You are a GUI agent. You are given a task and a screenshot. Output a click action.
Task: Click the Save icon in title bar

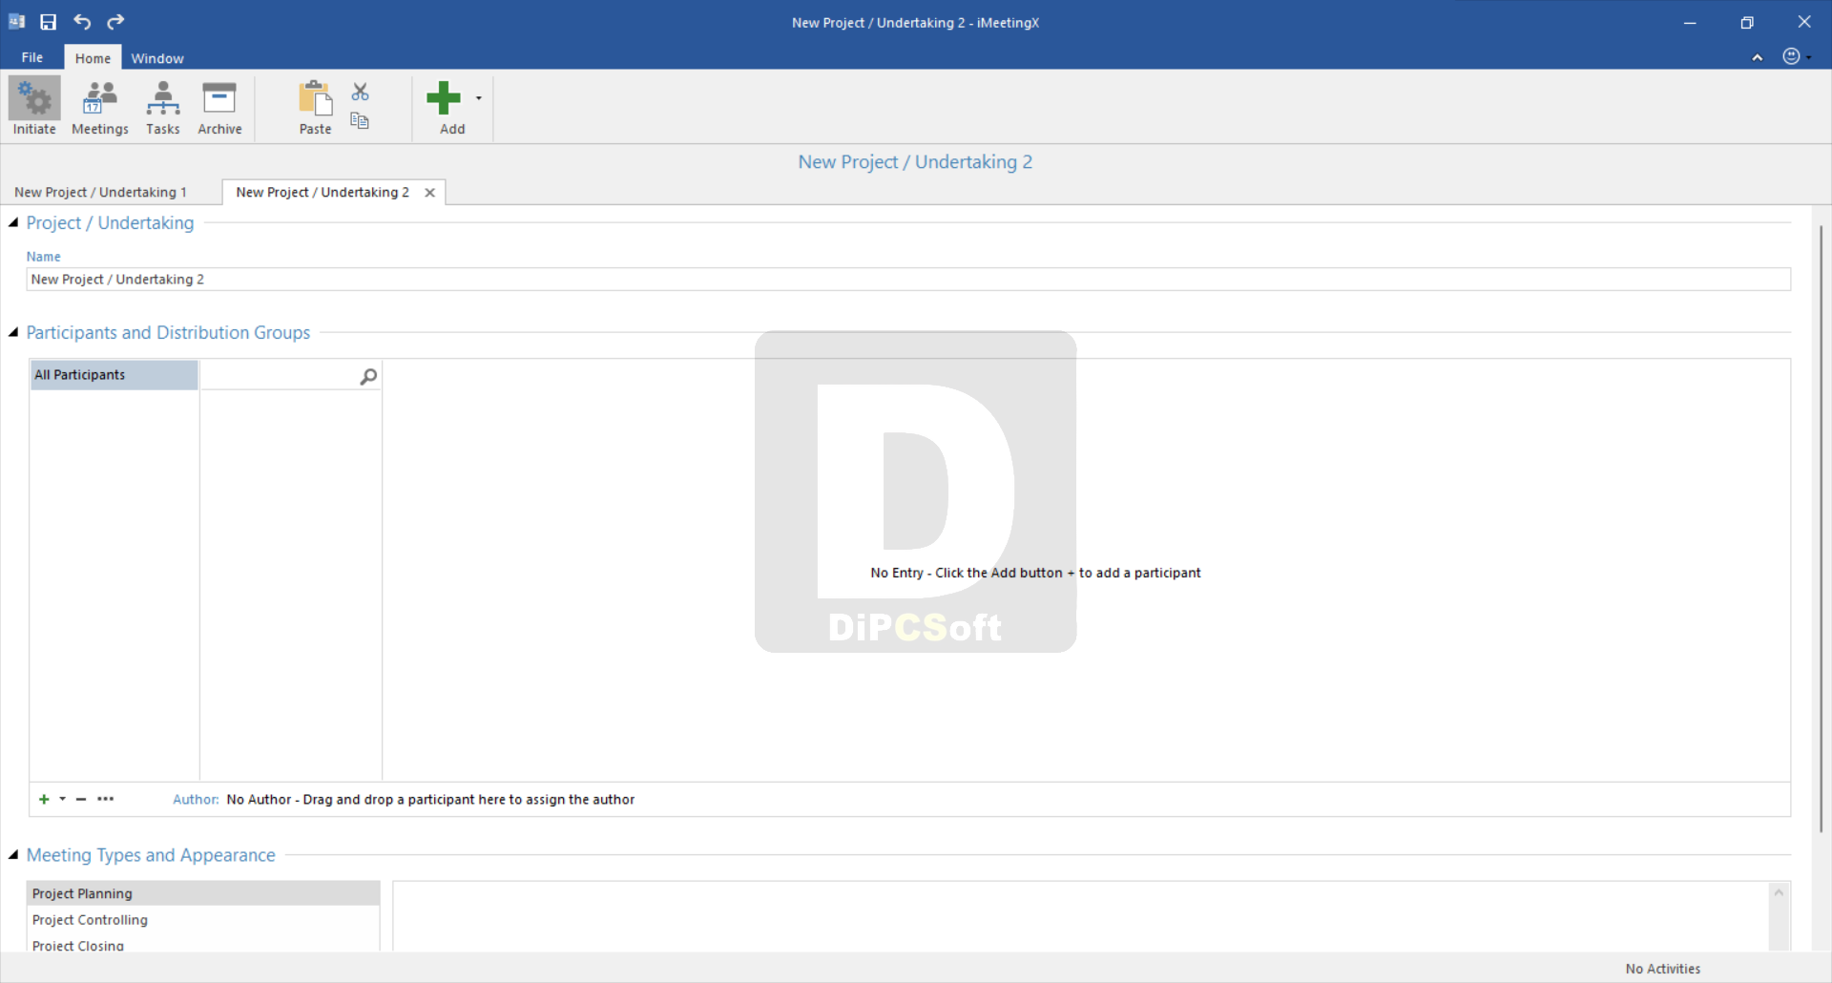tap(48, 22)
